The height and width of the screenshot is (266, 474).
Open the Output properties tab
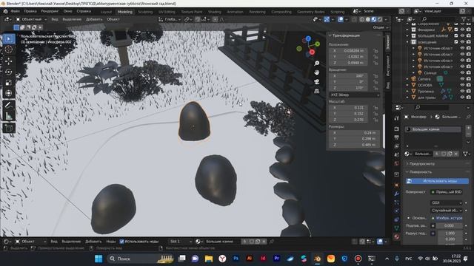397,137
